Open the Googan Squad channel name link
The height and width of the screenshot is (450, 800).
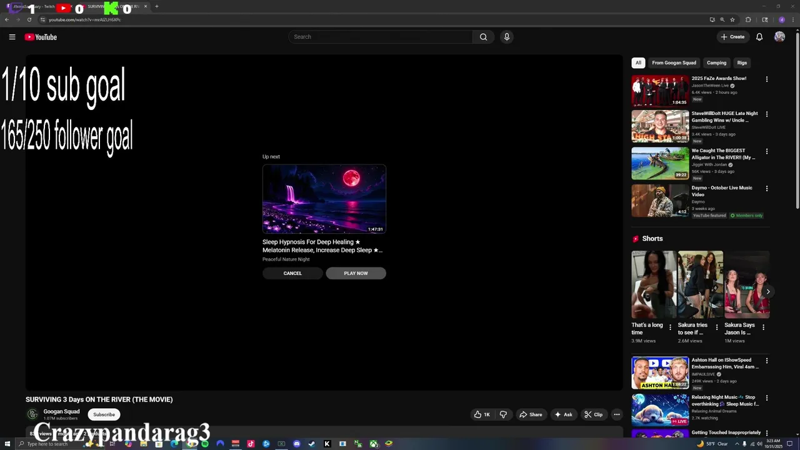tap(61, 411)
